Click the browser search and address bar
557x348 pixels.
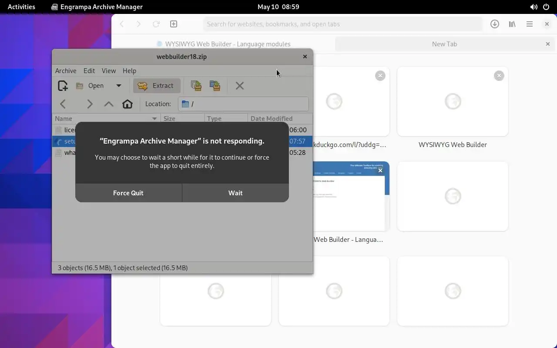pos(342,24)
